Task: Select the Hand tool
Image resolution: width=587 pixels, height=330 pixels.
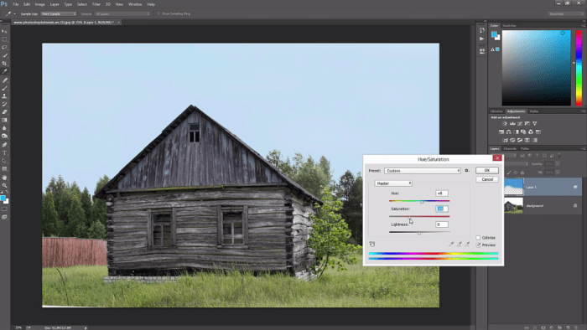Action: [4, 178]
